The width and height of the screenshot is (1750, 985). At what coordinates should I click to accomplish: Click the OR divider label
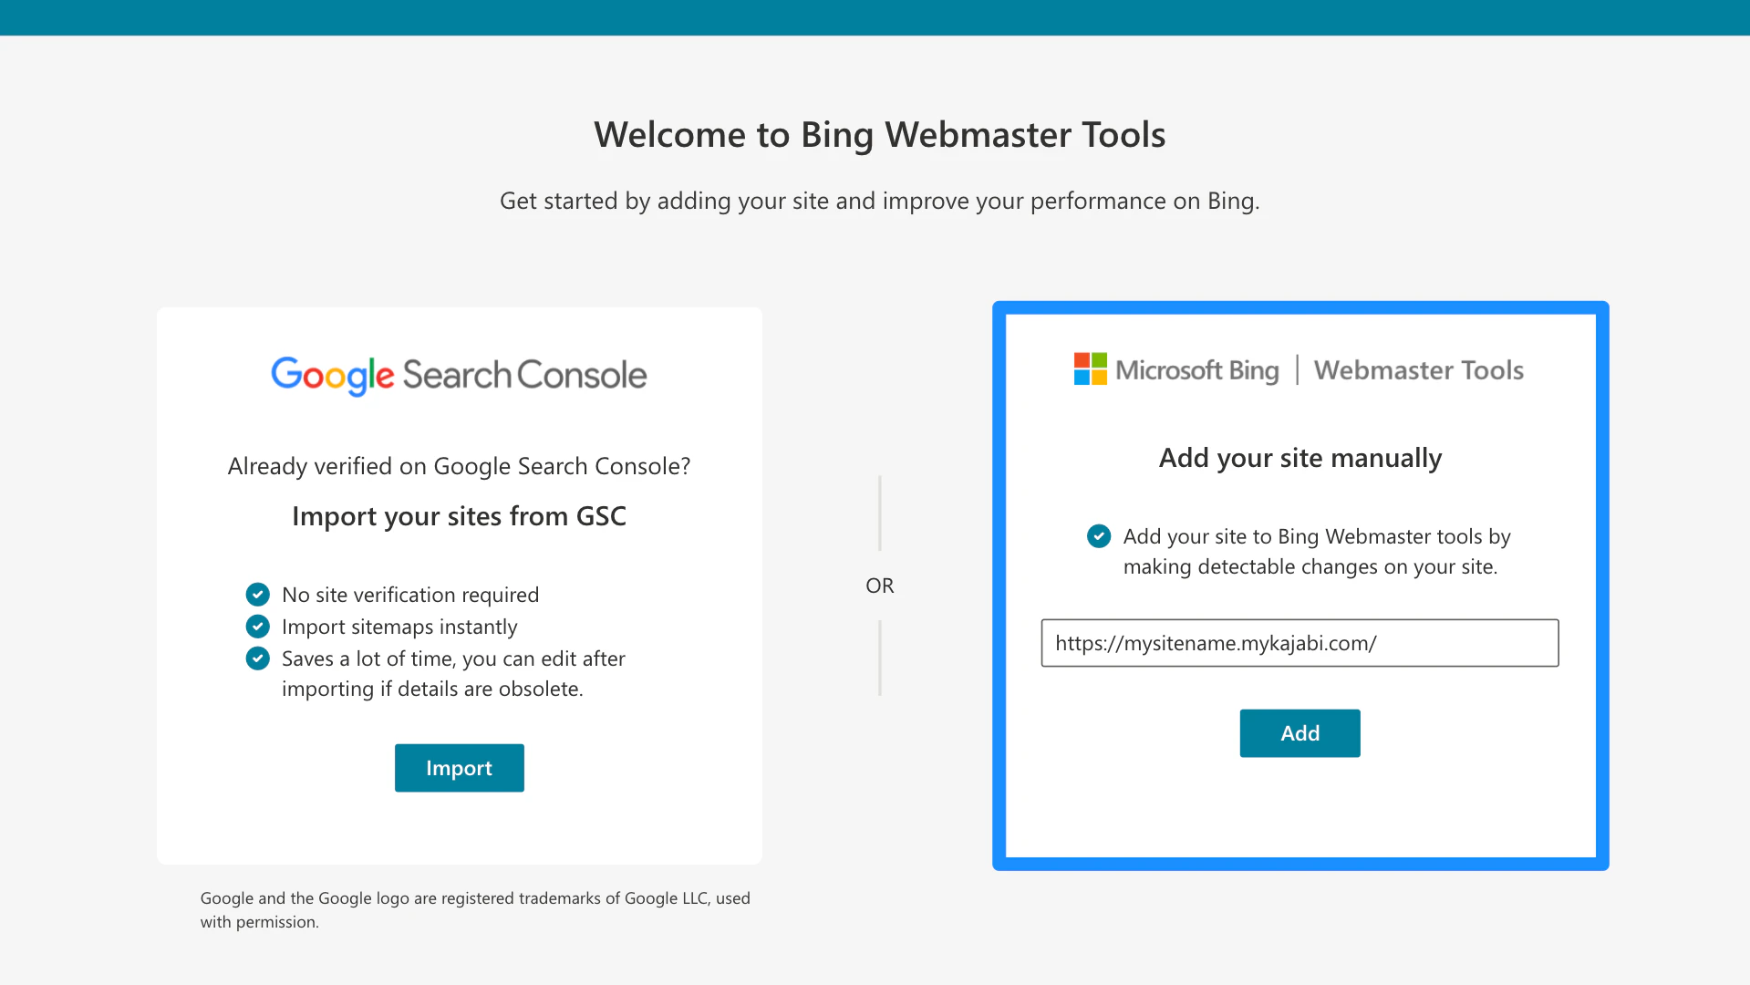click(x=878, y=585)
